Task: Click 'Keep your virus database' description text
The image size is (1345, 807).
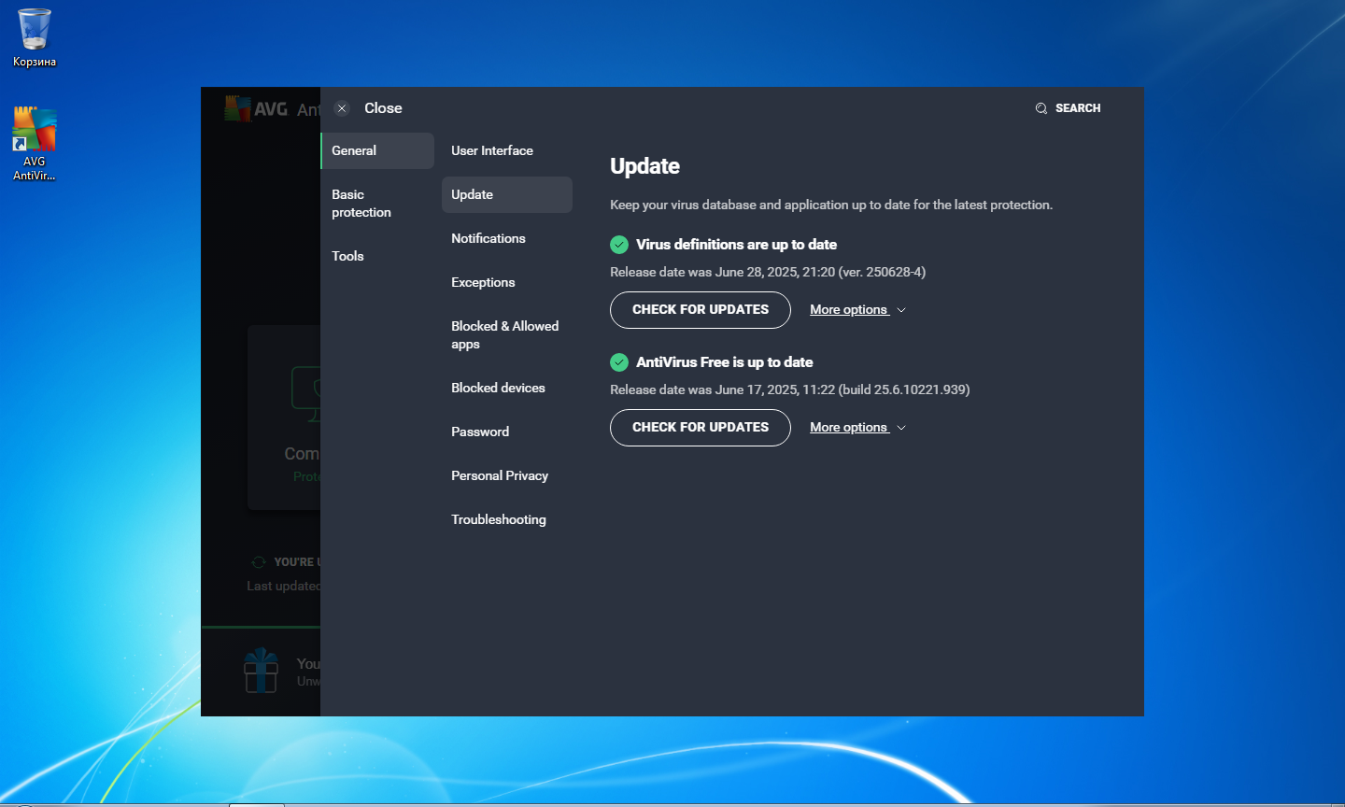Action: 831,205
